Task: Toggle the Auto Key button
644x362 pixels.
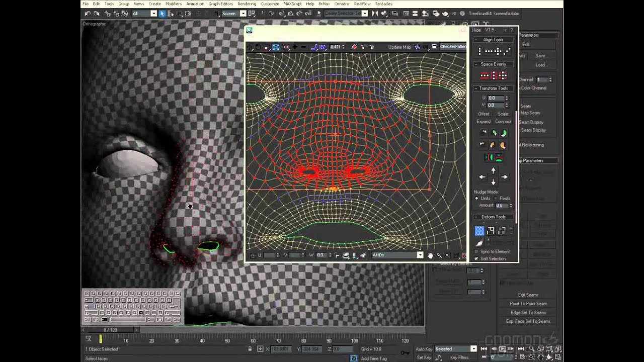Action: 424,349
